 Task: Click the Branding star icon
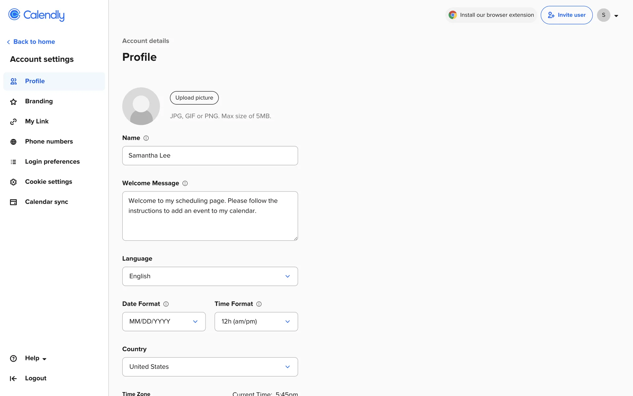[14, 102]
